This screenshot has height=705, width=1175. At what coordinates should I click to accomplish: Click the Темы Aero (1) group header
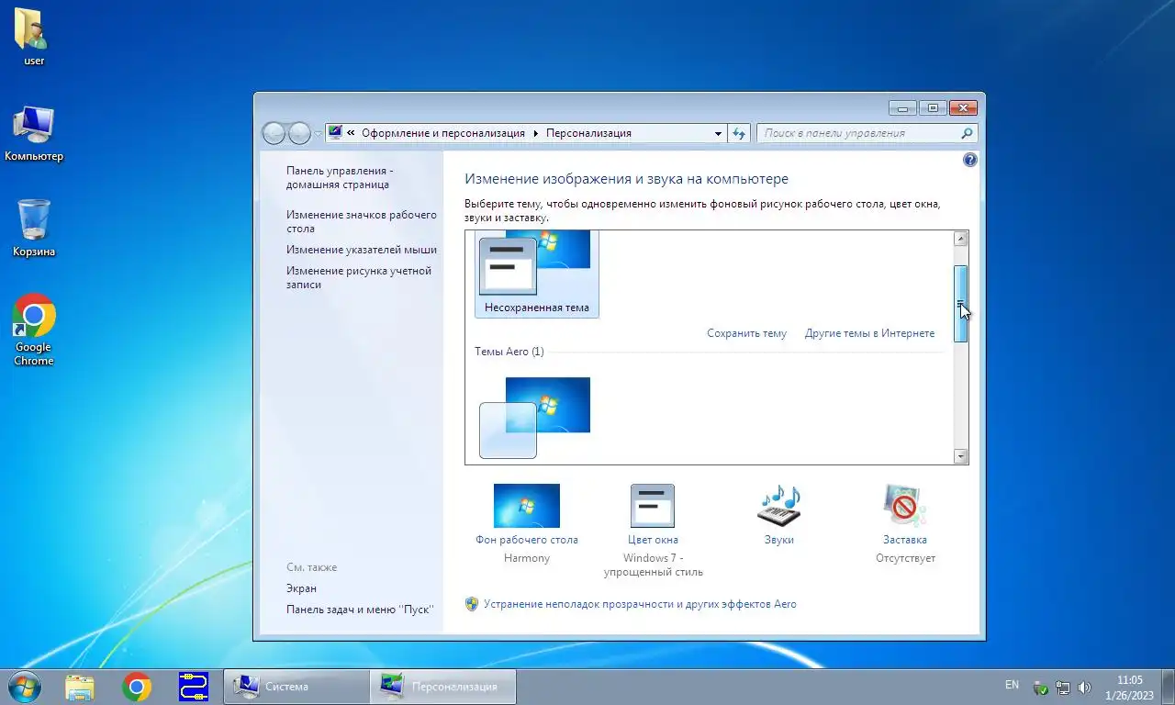(x=509, y=352)
